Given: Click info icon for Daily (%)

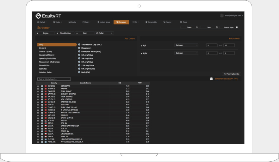Looking at the screenshot, I should pyautogui.click(x=79, y=72).
